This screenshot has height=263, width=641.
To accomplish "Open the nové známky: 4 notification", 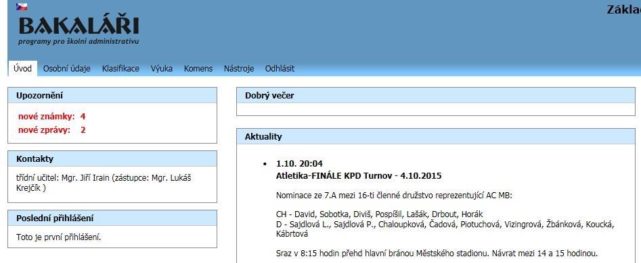I will click(51, 117).
